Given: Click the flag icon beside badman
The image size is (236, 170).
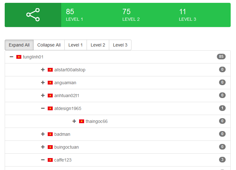Looking at the screenshot, I should (50, 134).
